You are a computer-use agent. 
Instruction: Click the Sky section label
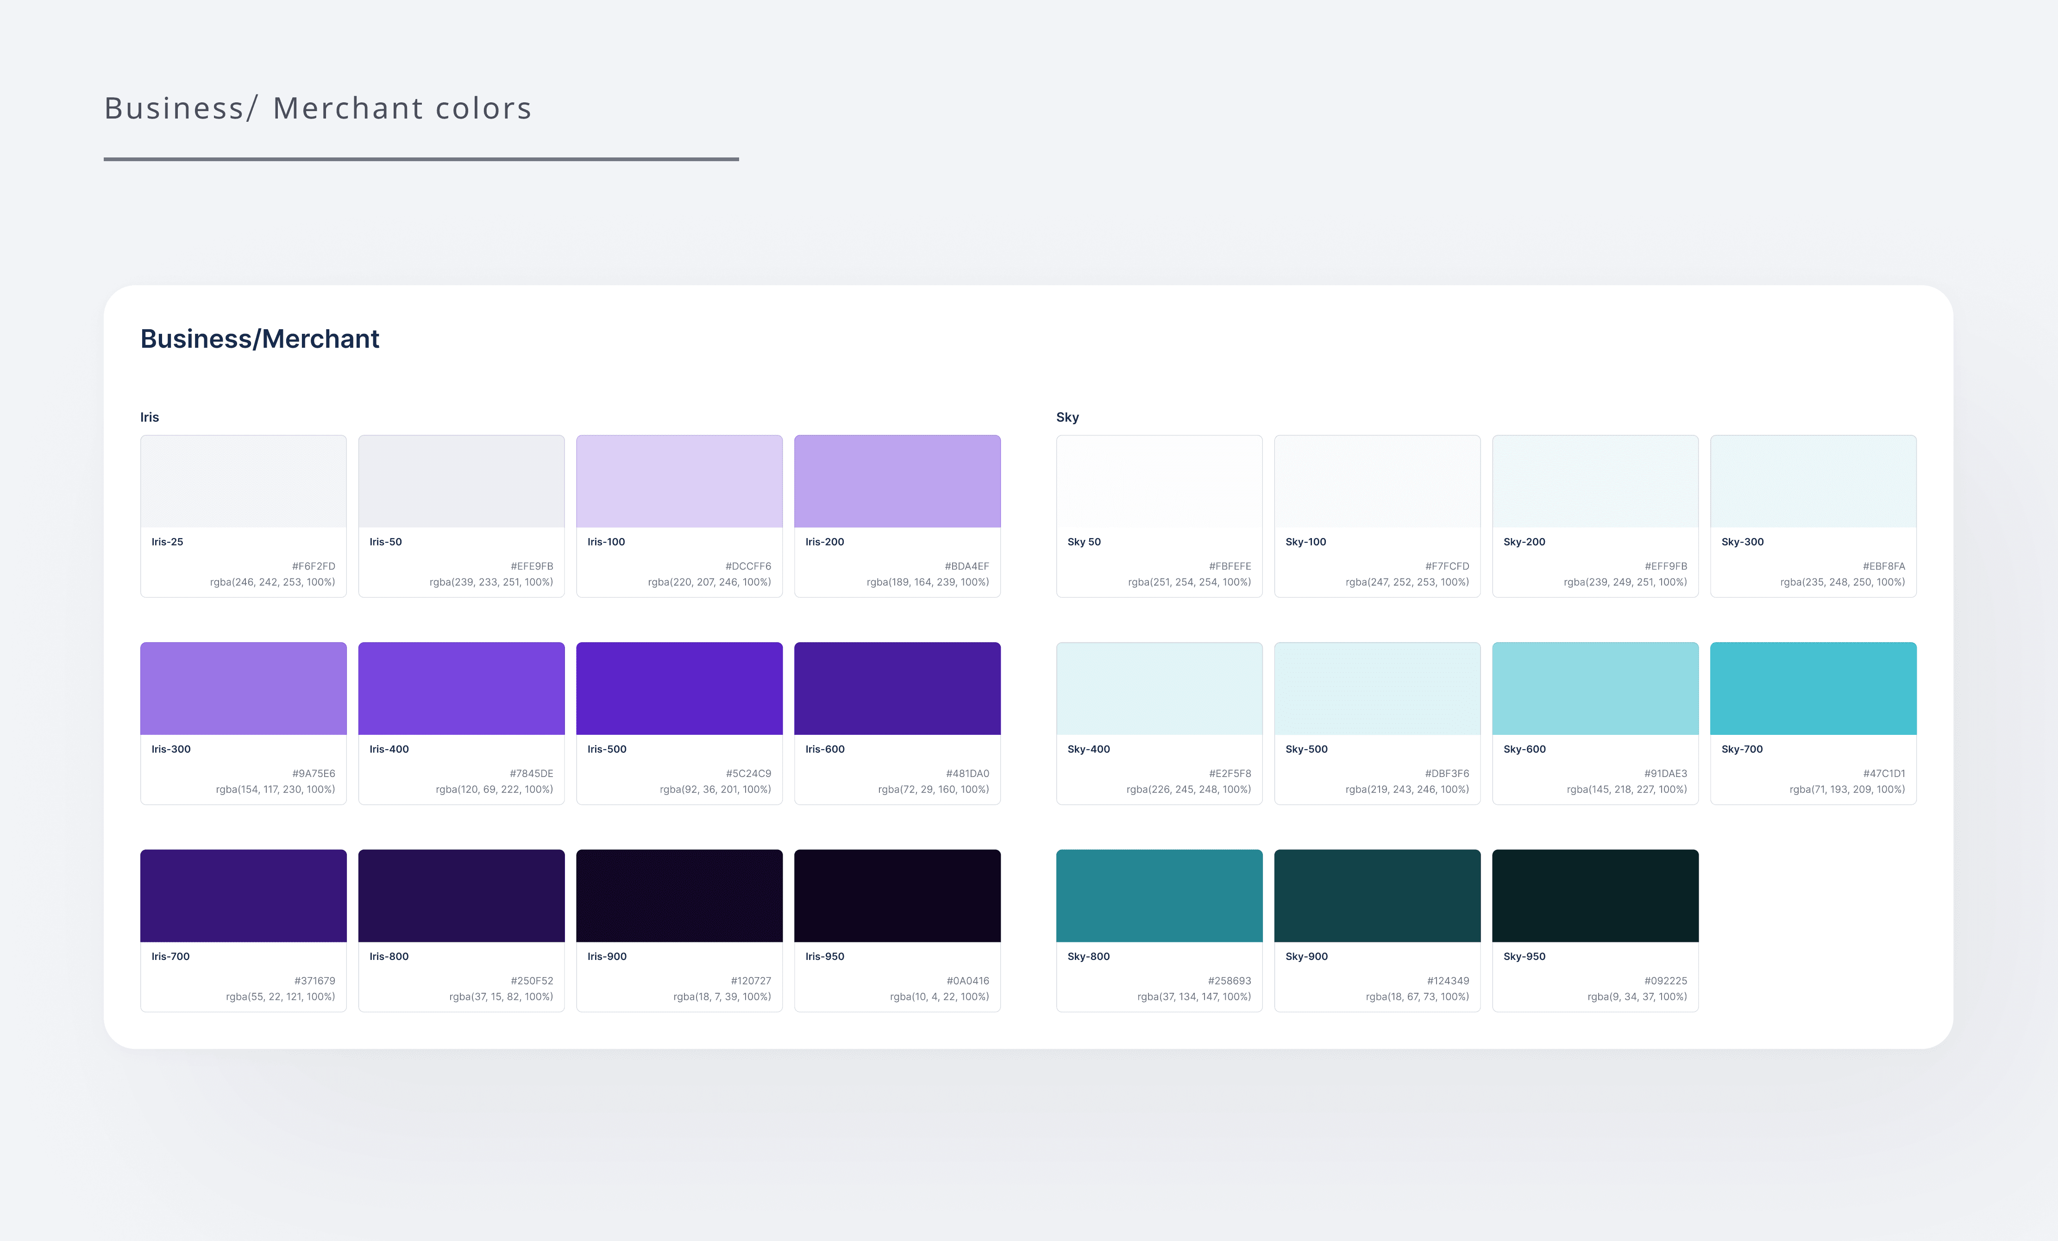[1067, 417]
